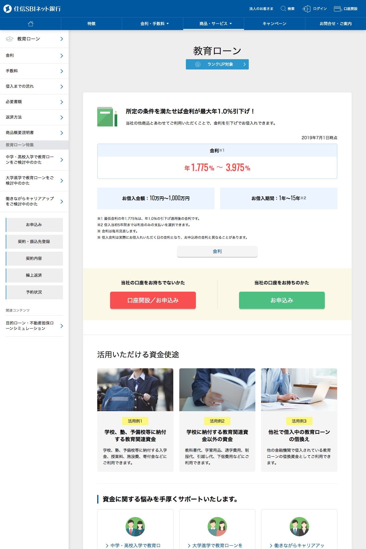Screen dimensions: 366x549
Task: Click the red 口座開設/お申込み button
Action: 153,300
